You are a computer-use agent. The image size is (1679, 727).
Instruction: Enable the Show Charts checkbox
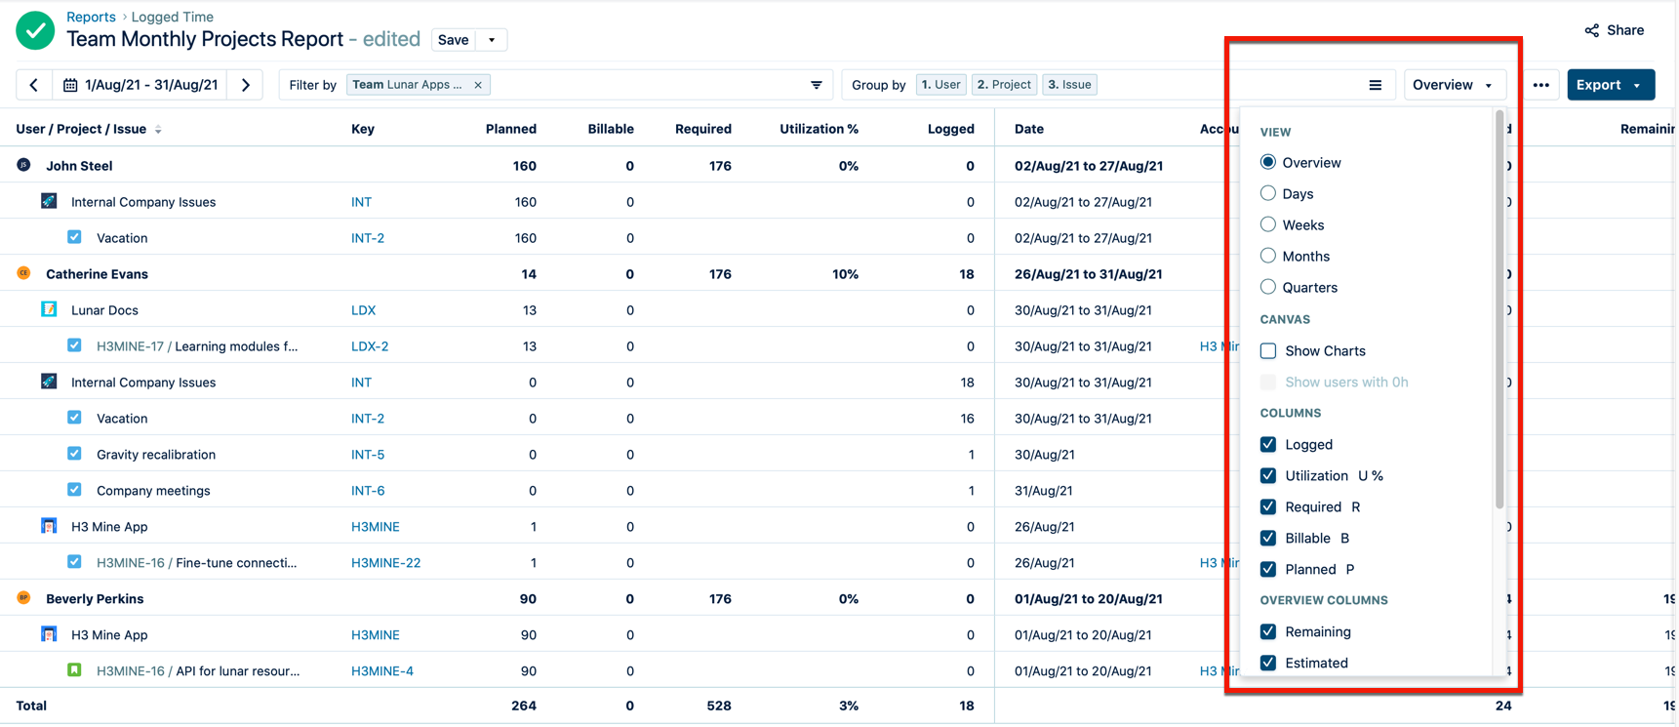coord(1268,350)
